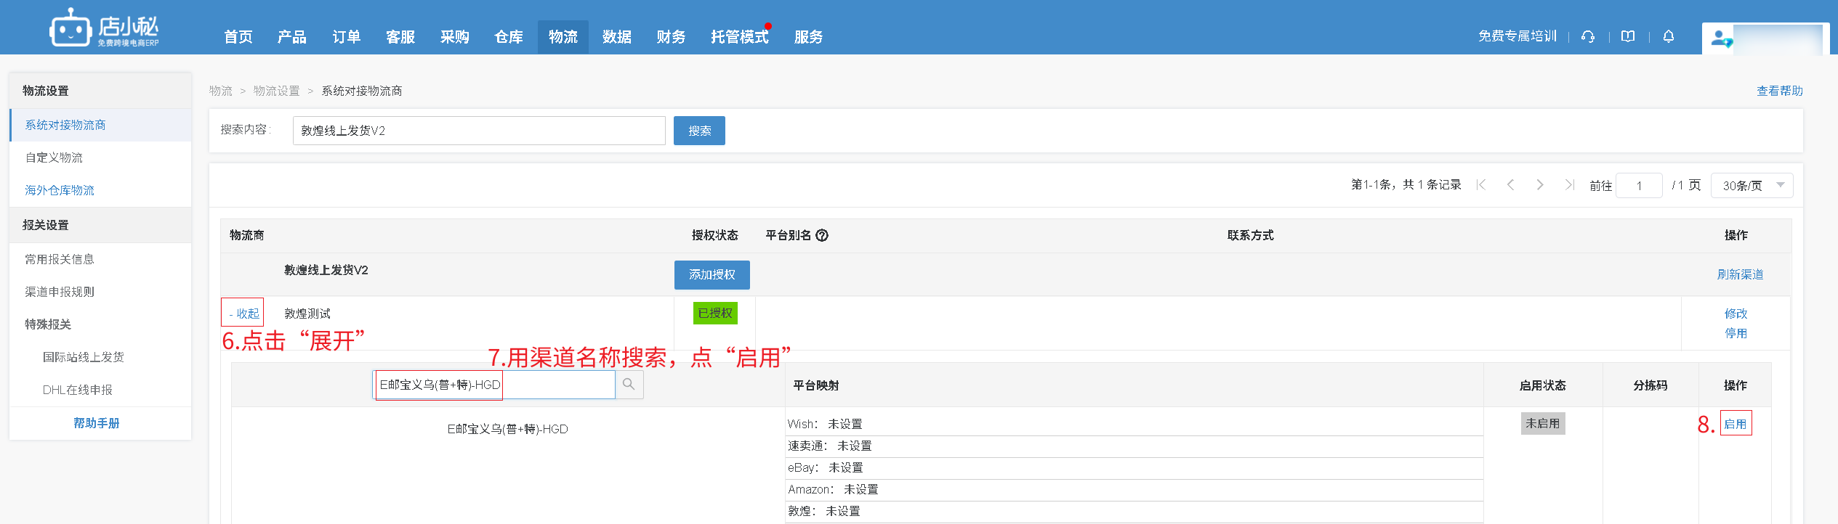Click the channel search magnifier icon
The width and height of the screenshot is (1838, 524).
pyautogui.click(x=629, y=385)
